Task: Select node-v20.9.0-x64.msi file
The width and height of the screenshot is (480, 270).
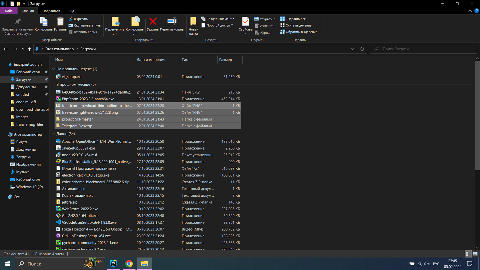Action: [148, 155]
